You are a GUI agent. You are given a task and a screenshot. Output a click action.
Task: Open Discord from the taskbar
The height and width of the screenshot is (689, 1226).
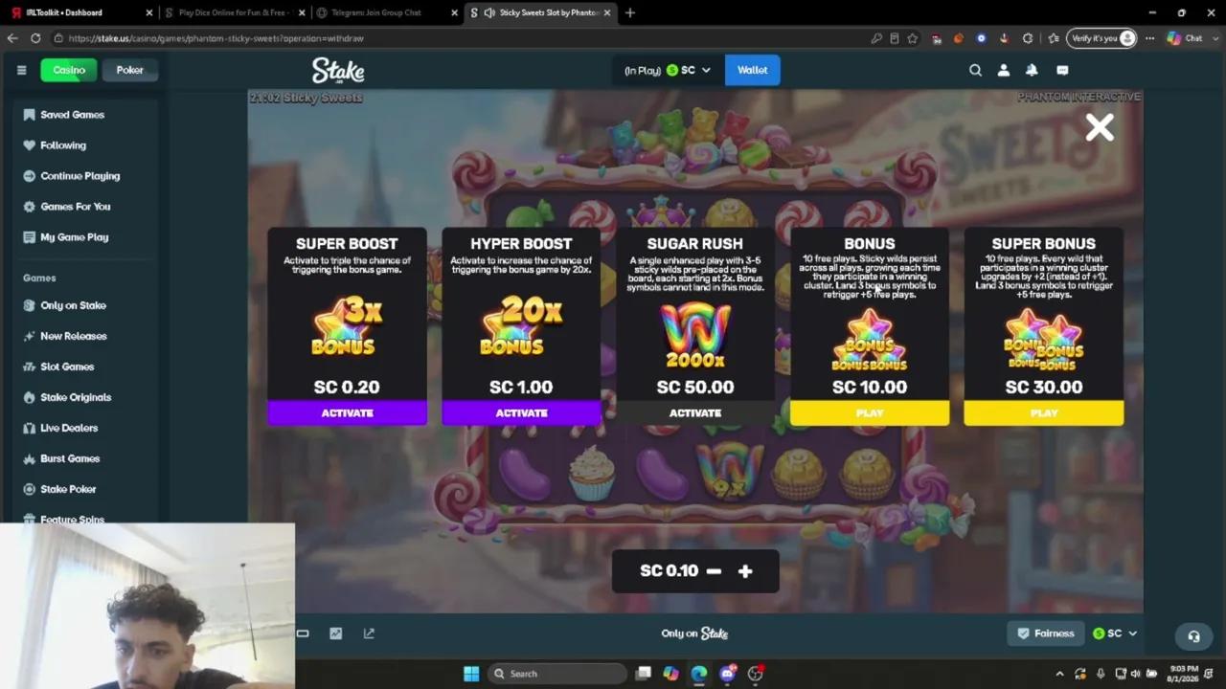click(727, 674)
